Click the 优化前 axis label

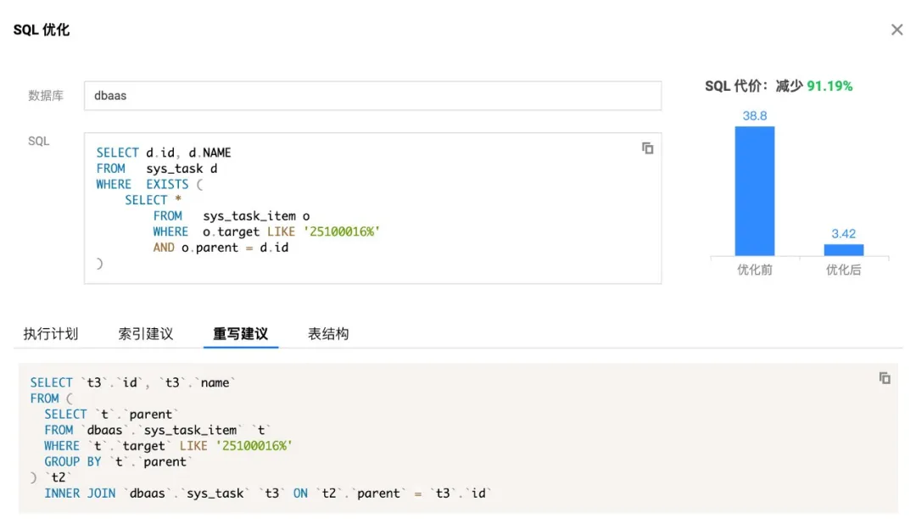pyautogui.click(x=755, y=270)
